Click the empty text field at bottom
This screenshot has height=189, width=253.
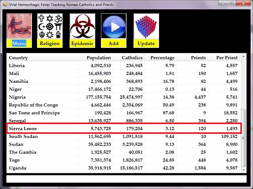point(126,179)
